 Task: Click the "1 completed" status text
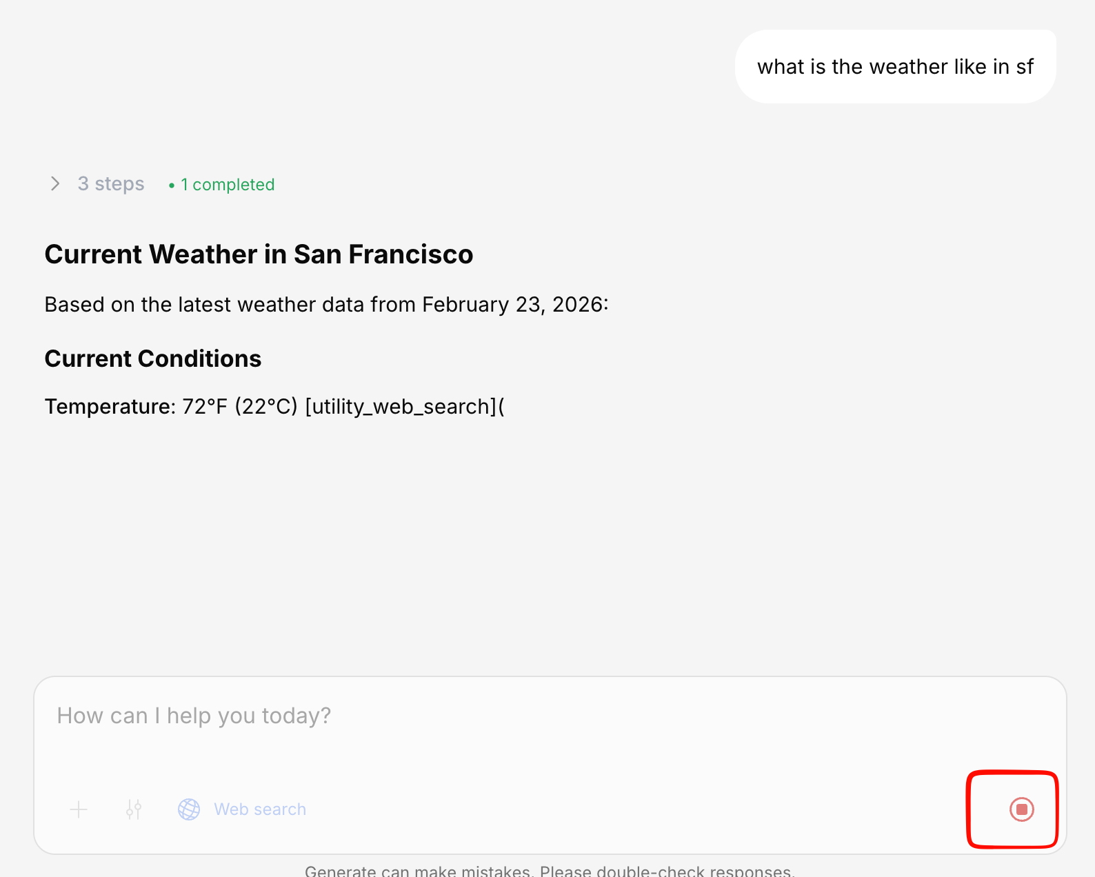[x=227, y=185]
